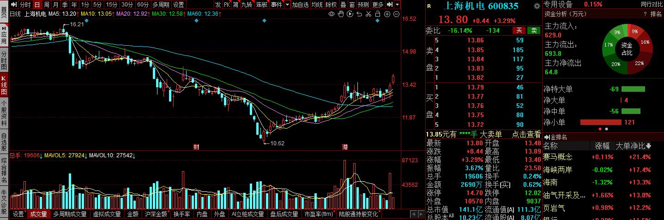The width and height of the screenshot is (664, 220).
Task: Click the undo arrow icon
Action: coord(359,14)
